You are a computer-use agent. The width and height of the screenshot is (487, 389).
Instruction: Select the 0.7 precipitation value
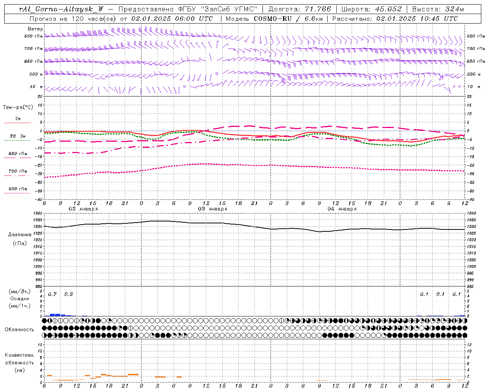click(x=53, y=294)
